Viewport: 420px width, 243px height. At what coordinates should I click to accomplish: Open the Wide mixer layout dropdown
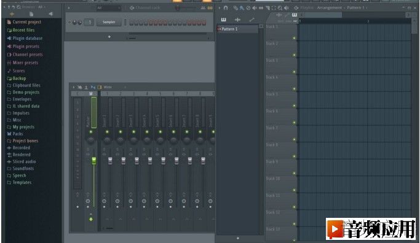pyautogui.click(x=114, y=87)
